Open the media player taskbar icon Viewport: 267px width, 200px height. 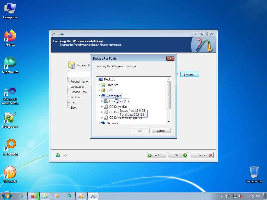click(x=57, y=196)
